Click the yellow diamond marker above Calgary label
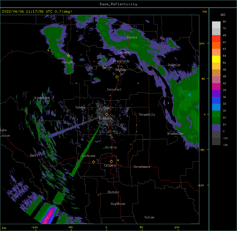This screenshot has height=231, width=237. pos(111,162)
